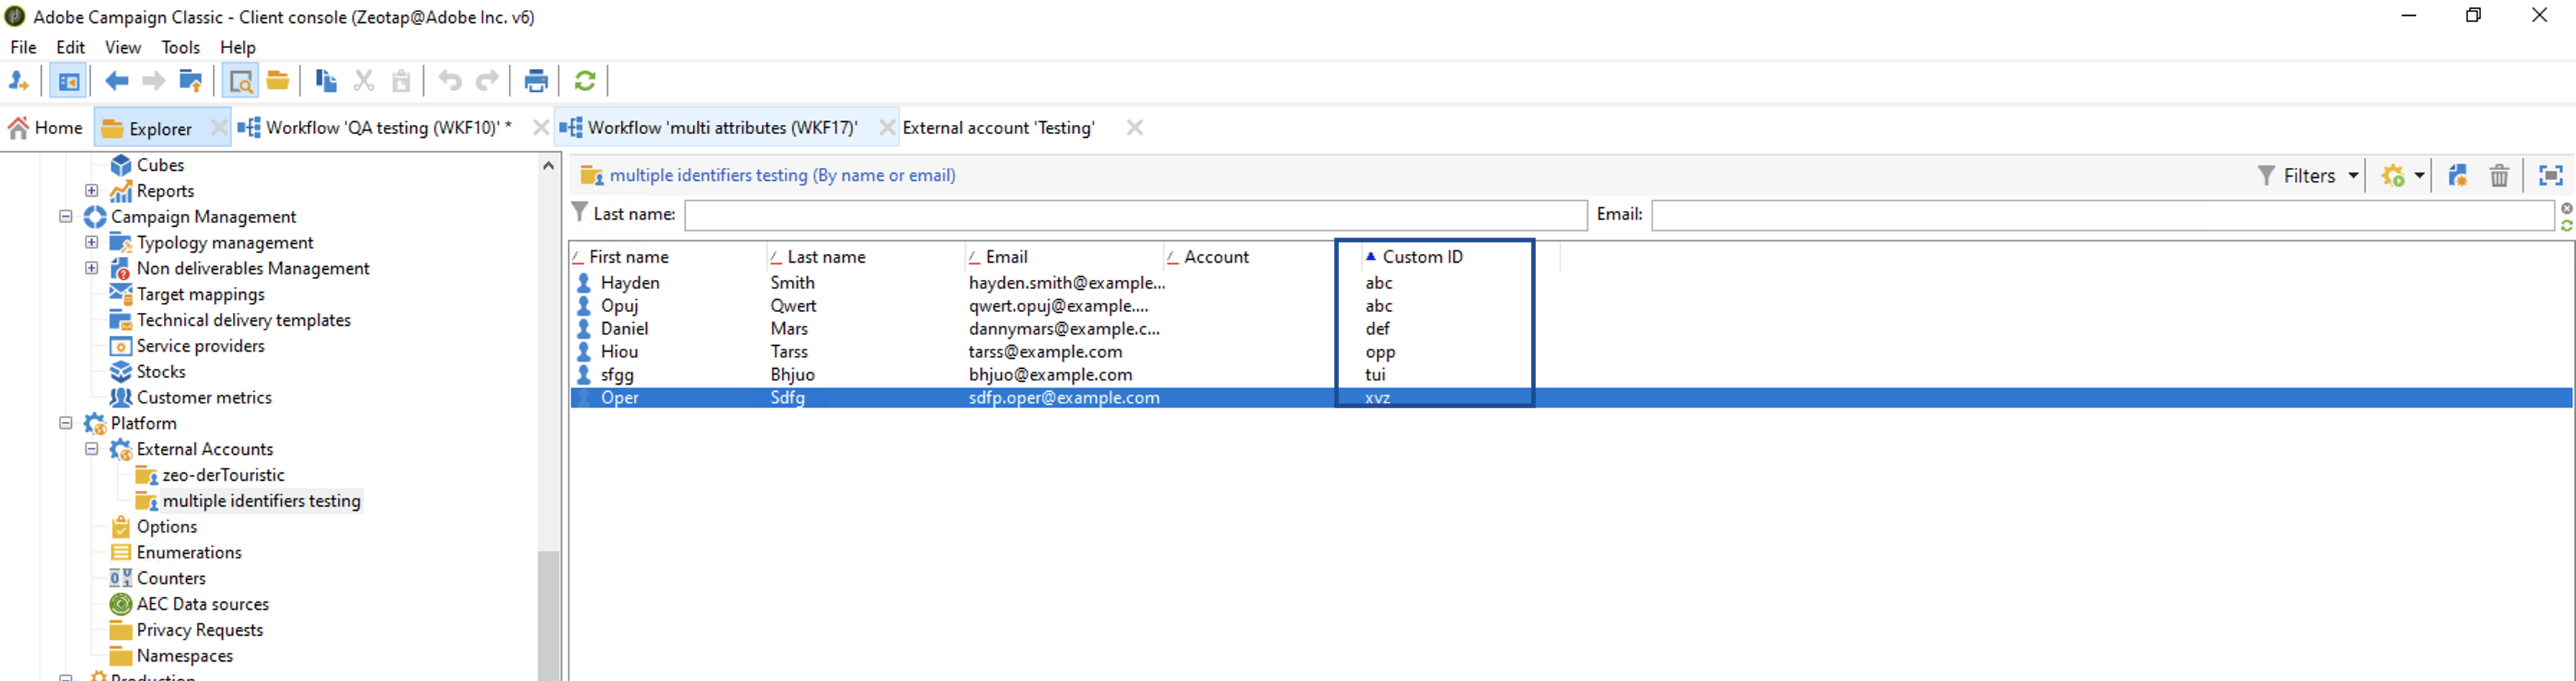Select the Counters tree item
2576x681 pixels.
[x=171, y=578]
